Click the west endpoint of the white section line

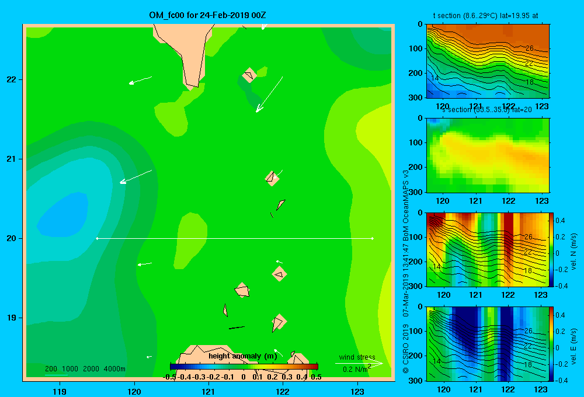[97, 238]
